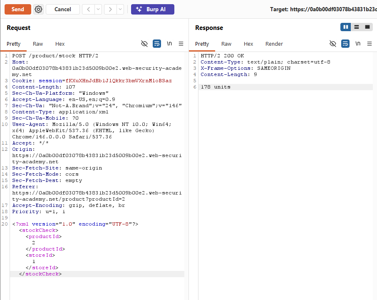Screen dimensions: 377x300
Task: Switch to side-by-side layout view
Action: click(346, 27)
